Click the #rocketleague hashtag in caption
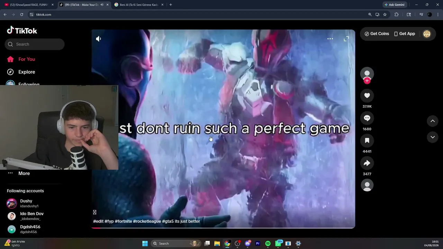 (147, 221)
